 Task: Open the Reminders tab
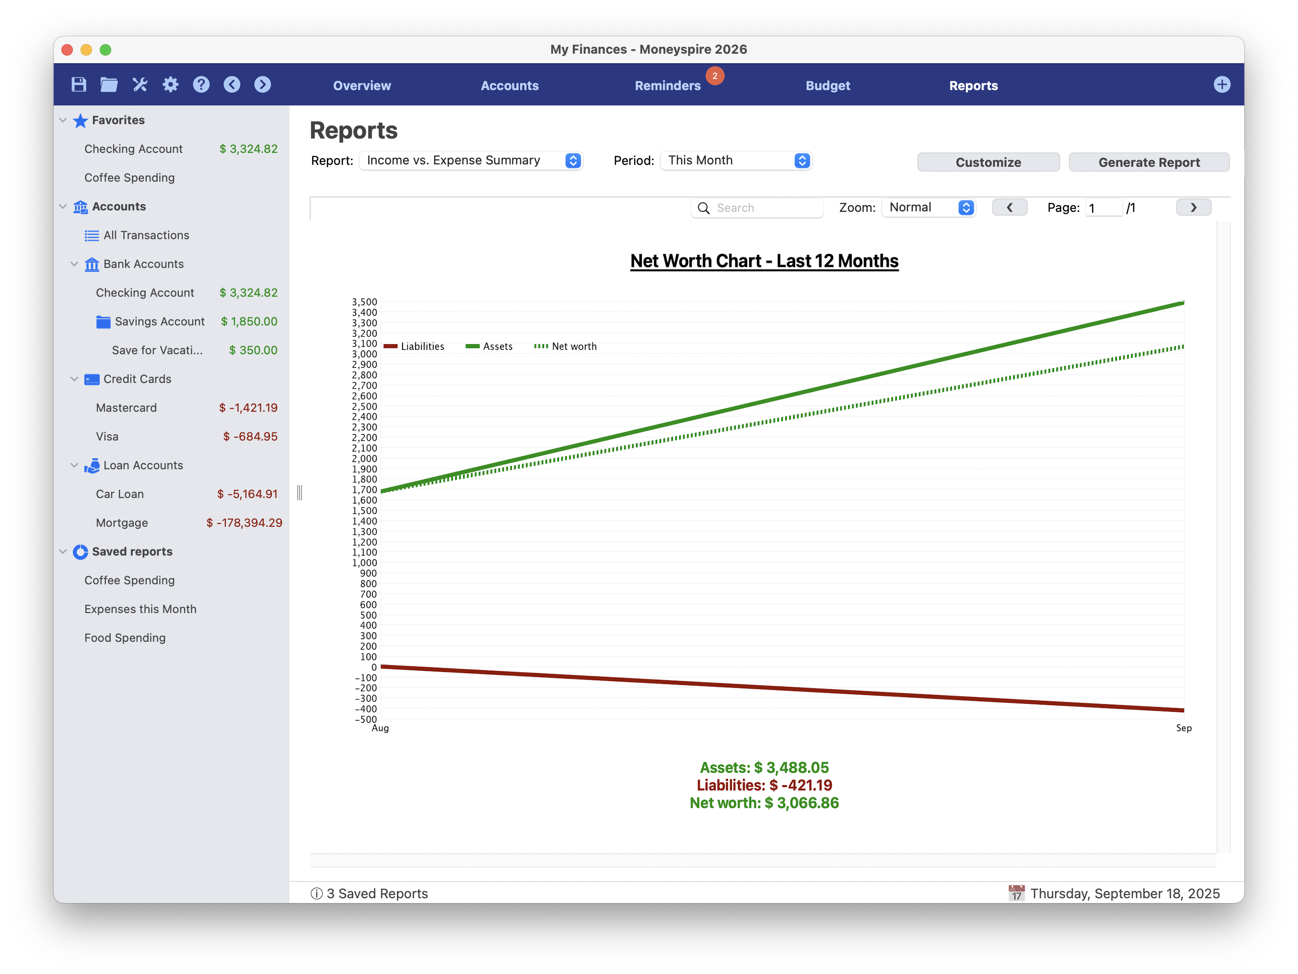[667, 86]
